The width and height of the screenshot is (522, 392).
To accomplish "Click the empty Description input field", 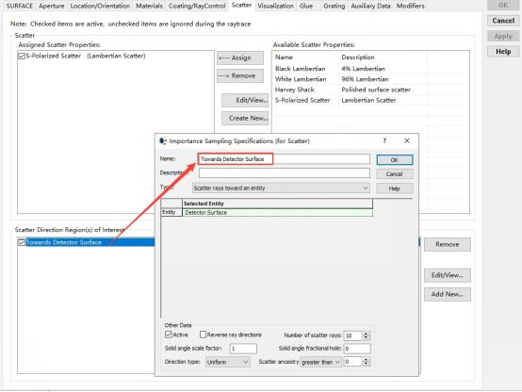I will pos(285,172).
